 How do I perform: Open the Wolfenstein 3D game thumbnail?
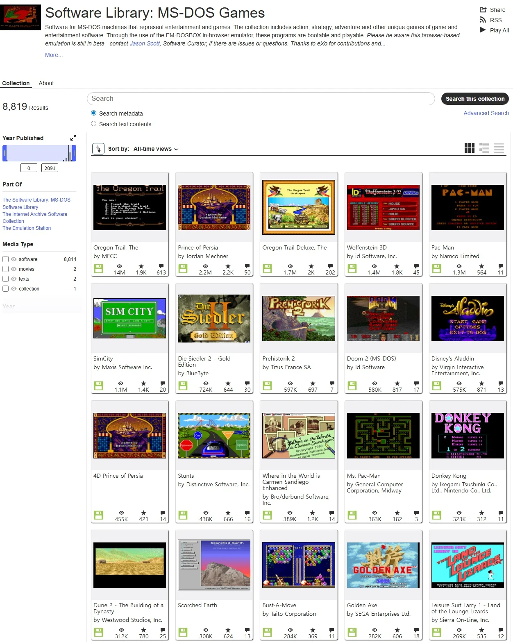(x=383, y=207)
